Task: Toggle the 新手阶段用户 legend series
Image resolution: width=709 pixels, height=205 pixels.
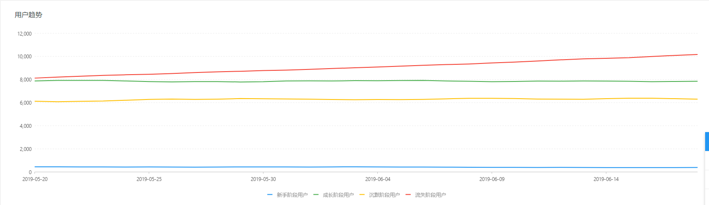Action: point(292,195)
